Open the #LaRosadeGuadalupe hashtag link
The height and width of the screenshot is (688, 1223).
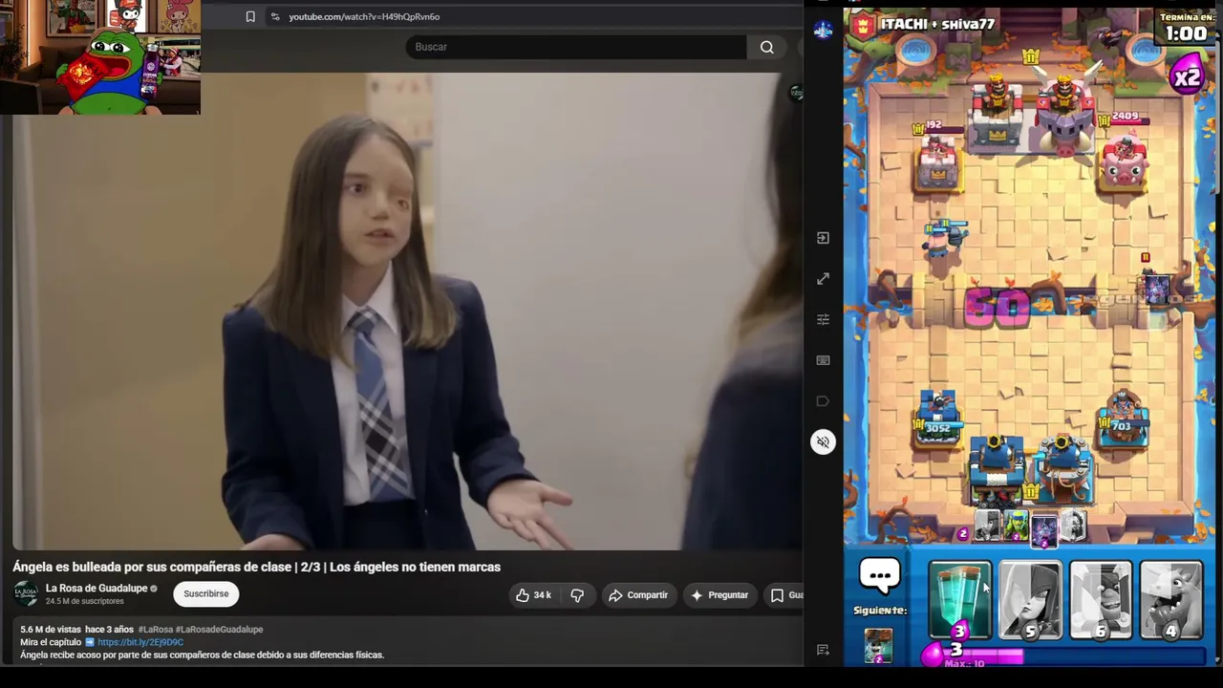pos(219,630)
